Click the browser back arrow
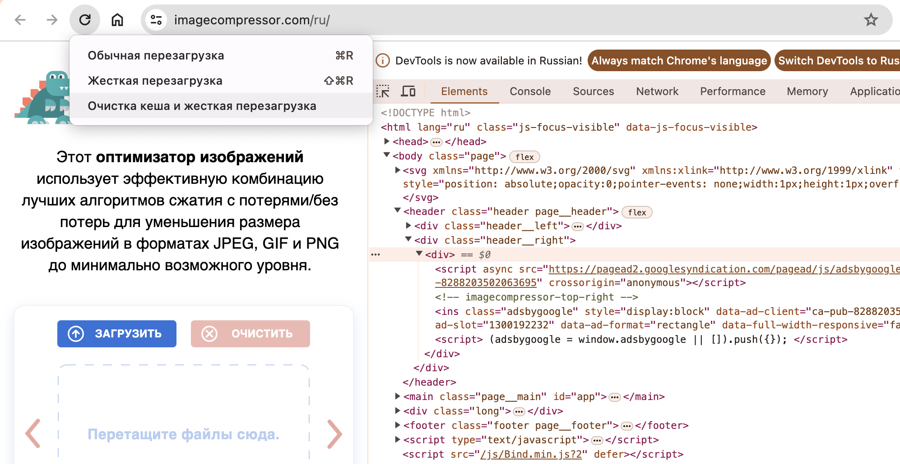900x464 pixels. tap(20, 20)
